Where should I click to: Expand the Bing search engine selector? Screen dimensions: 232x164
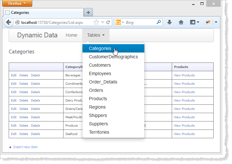120,23
